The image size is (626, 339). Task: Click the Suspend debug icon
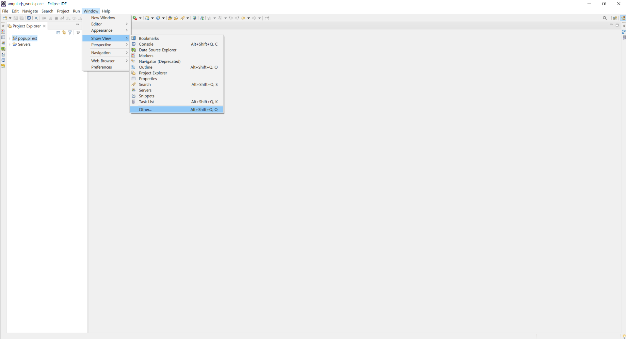coord(50,18)
